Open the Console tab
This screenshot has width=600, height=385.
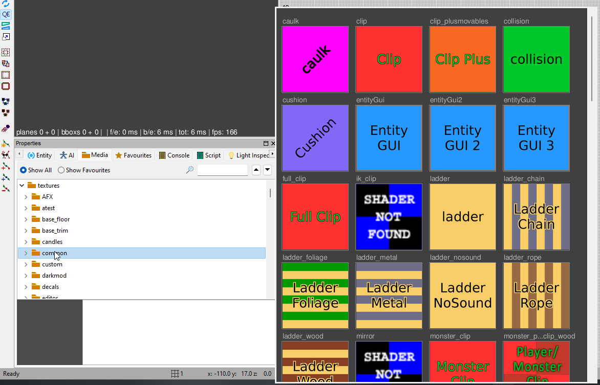[174, 155]
